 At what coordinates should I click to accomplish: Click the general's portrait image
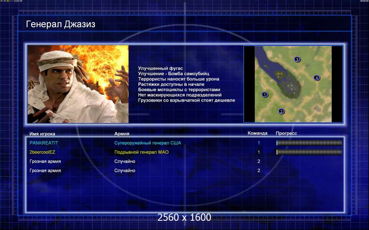click(78, 84)
